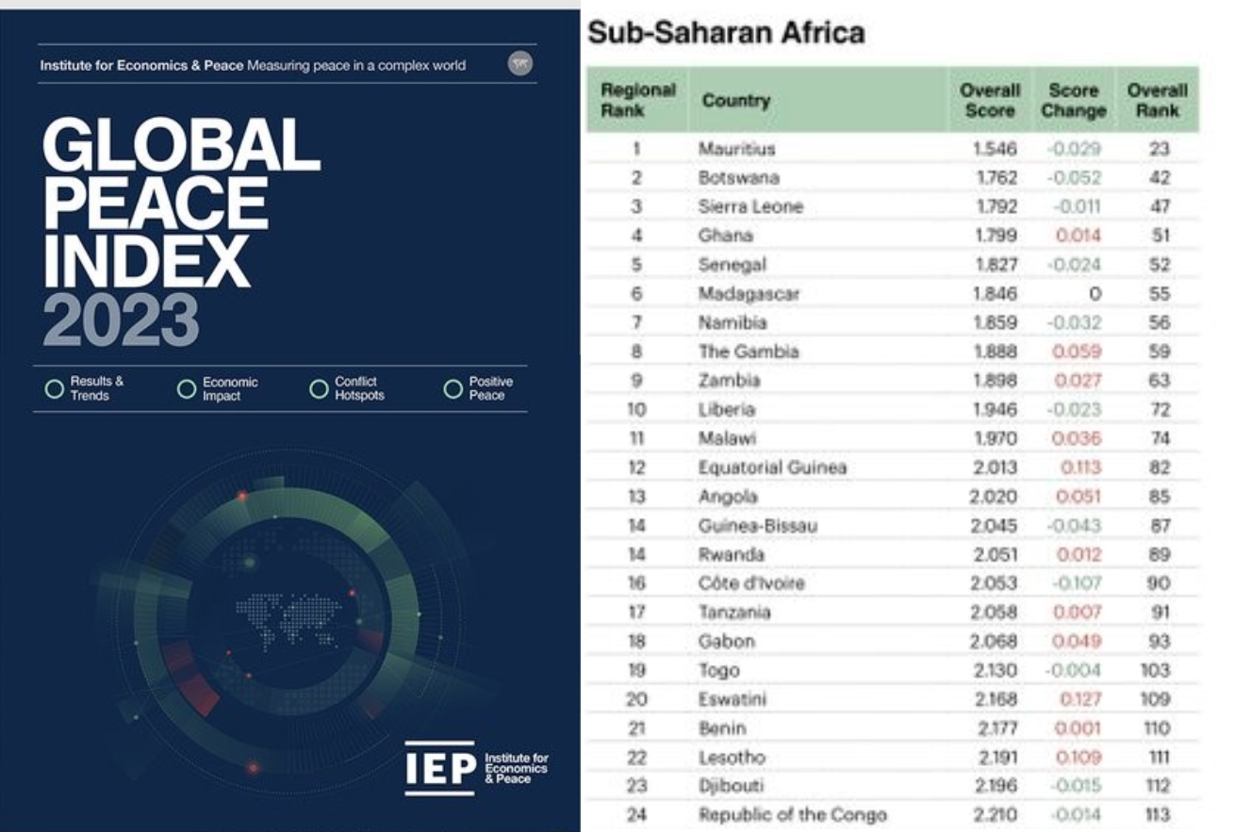Click the Conflict Hotspots circle marker
Viewport: 1251px width, 832px height.
tap(319, 388)
